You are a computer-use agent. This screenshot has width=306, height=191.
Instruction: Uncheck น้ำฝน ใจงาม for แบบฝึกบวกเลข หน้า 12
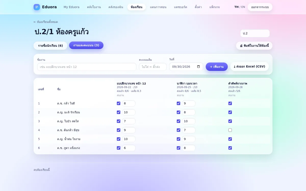(119, 139)
